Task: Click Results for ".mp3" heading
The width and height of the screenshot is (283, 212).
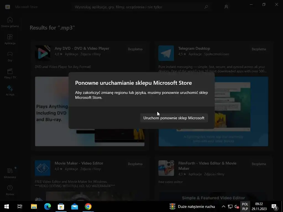Action: (52, 28)
